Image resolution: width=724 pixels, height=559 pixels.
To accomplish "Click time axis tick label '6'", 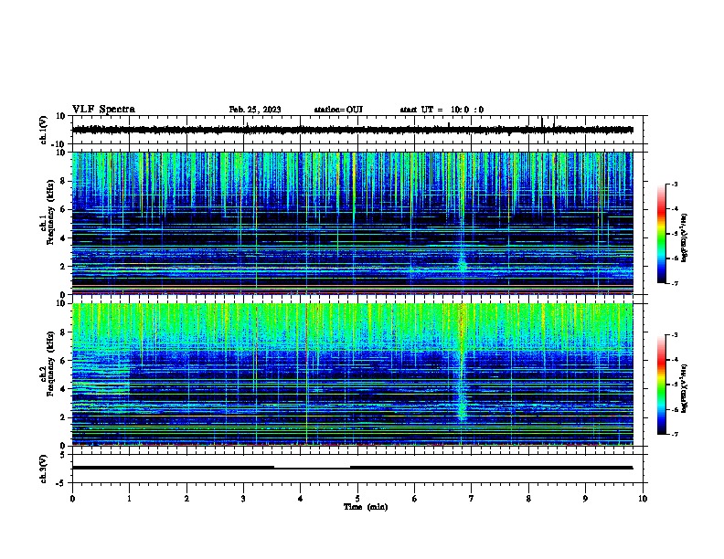I will coord(414,499).
